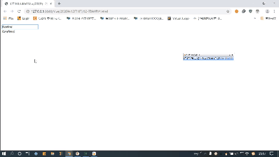Click the browser forward arrow

tap(12, 11)
